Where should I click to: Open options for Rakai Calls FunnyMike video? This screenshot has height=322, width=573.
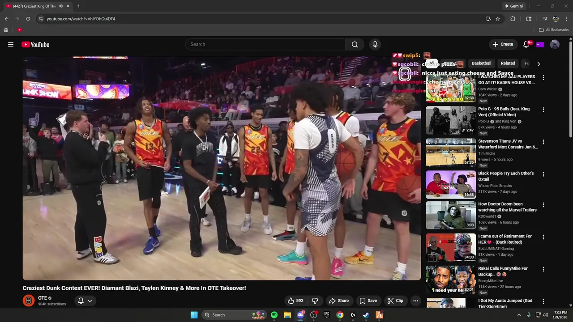pos(543,269)
